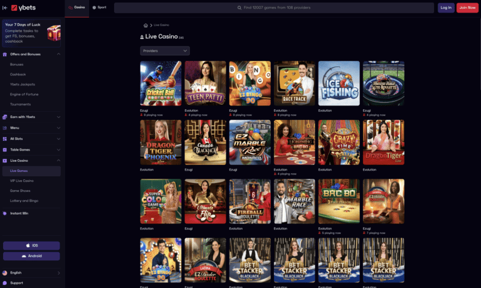Click the Table Games icon
481x288 pixels.
pyautogui.click(x=4, y=150)
